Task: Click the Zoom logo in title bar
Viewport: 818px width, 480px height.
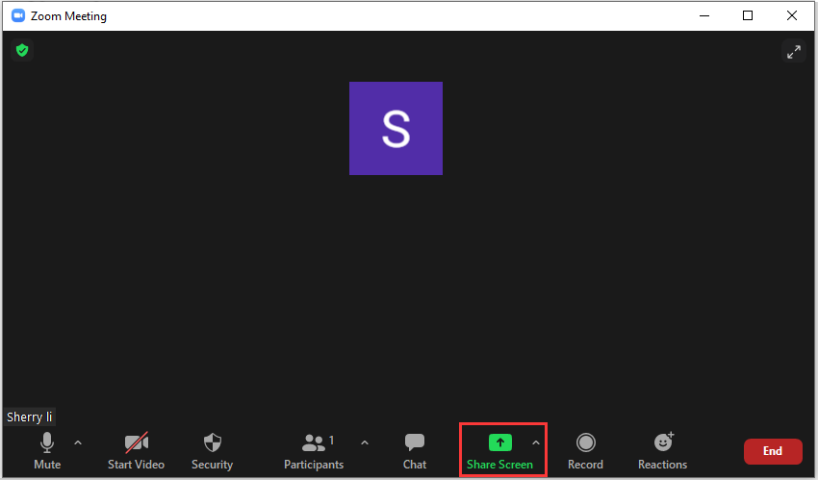Action: tap(18, 15)
